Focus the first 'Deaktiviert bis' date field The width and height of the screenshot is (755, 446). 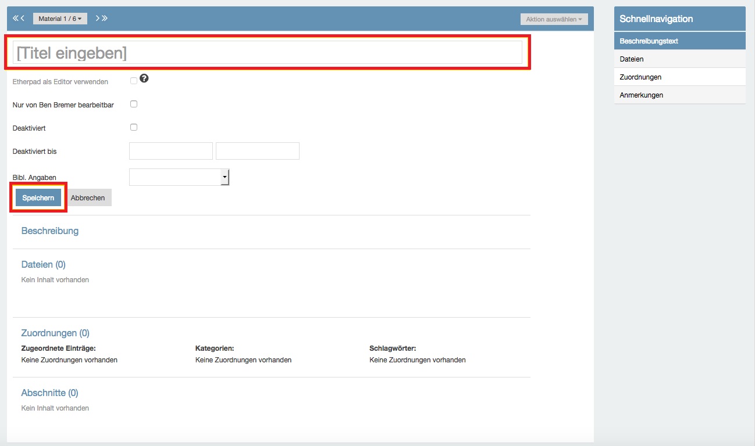pos(171,151)
